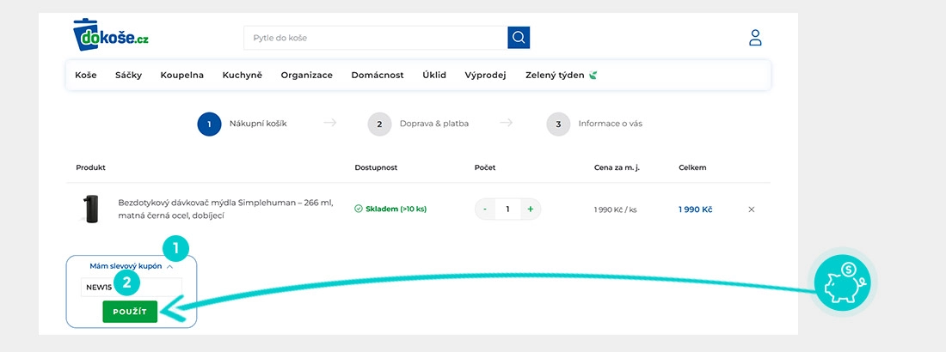
Task: Click the quantity field showing 1
Action: pos(507,209)
